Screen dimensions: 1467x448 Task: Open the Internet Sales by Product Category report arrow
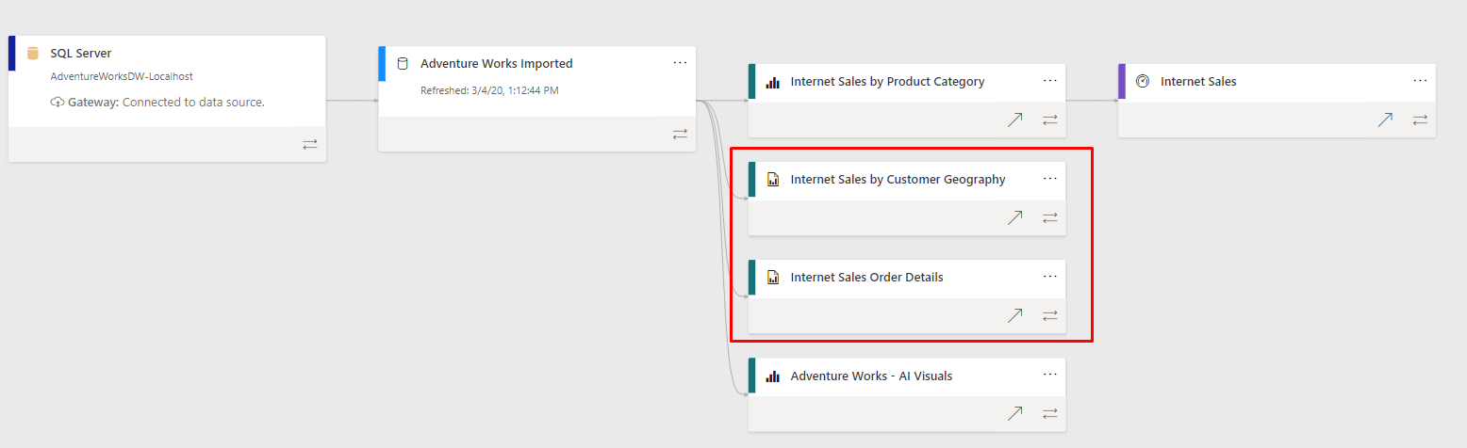pyautogui.click(x=1014, y=120)
